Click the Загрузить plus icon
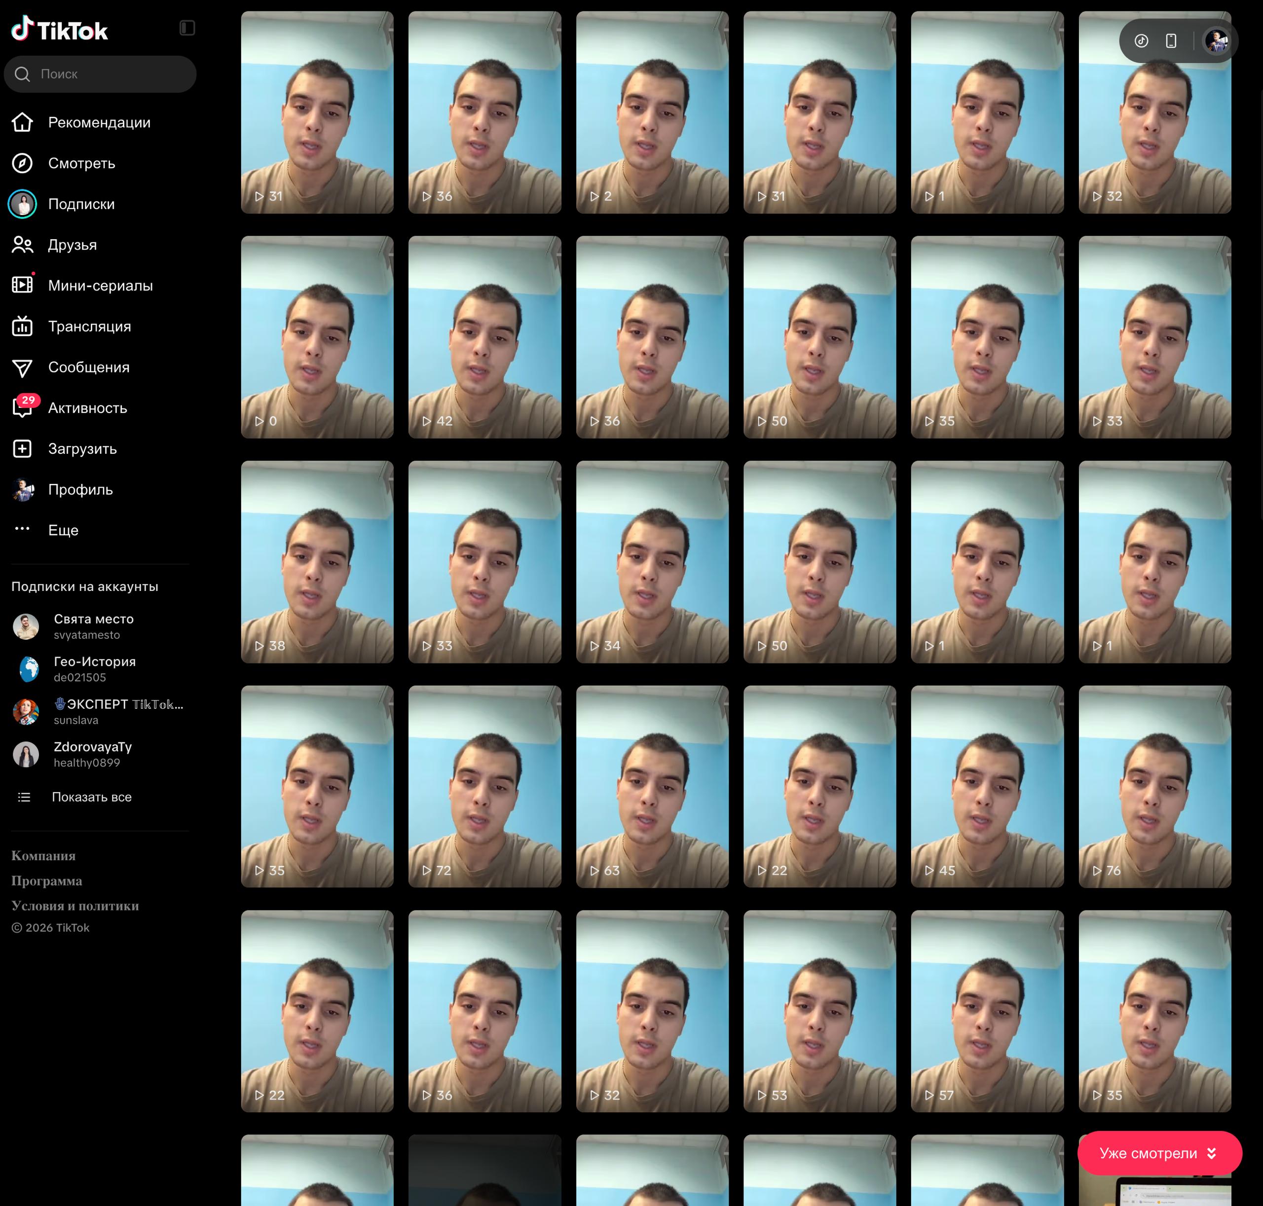Screen dimensions: 1263x1206 click(x=23, y=449)
